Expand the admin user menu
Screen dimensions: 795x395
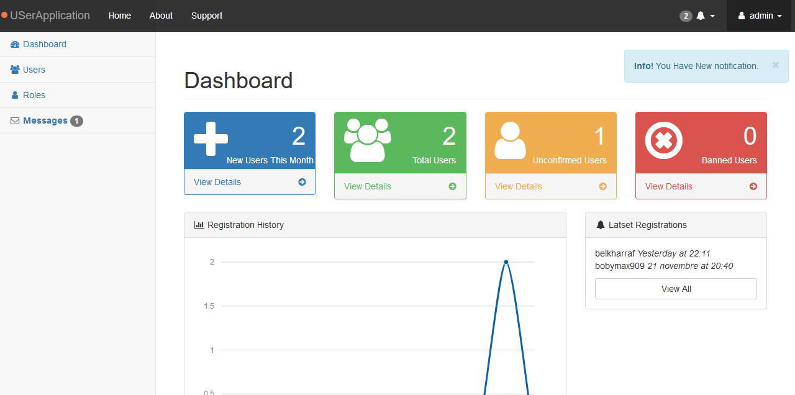click(x=760, y=16)
